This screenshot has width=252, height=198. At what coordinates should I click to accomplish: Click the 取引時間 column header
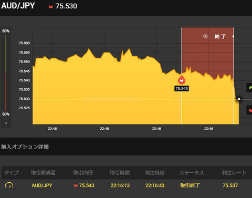[x=120, y=173]
